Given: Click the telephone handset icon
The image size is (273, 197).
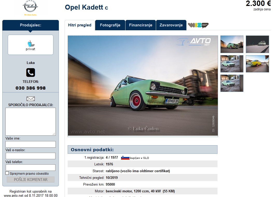Looking at the screenshot, I should click(31, 72).
